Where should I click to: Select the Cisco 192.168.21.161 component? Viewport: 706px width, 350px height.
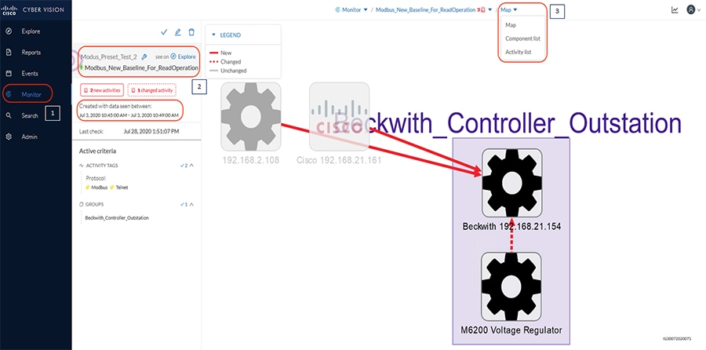pyautogui.click(x=339, y=117)
